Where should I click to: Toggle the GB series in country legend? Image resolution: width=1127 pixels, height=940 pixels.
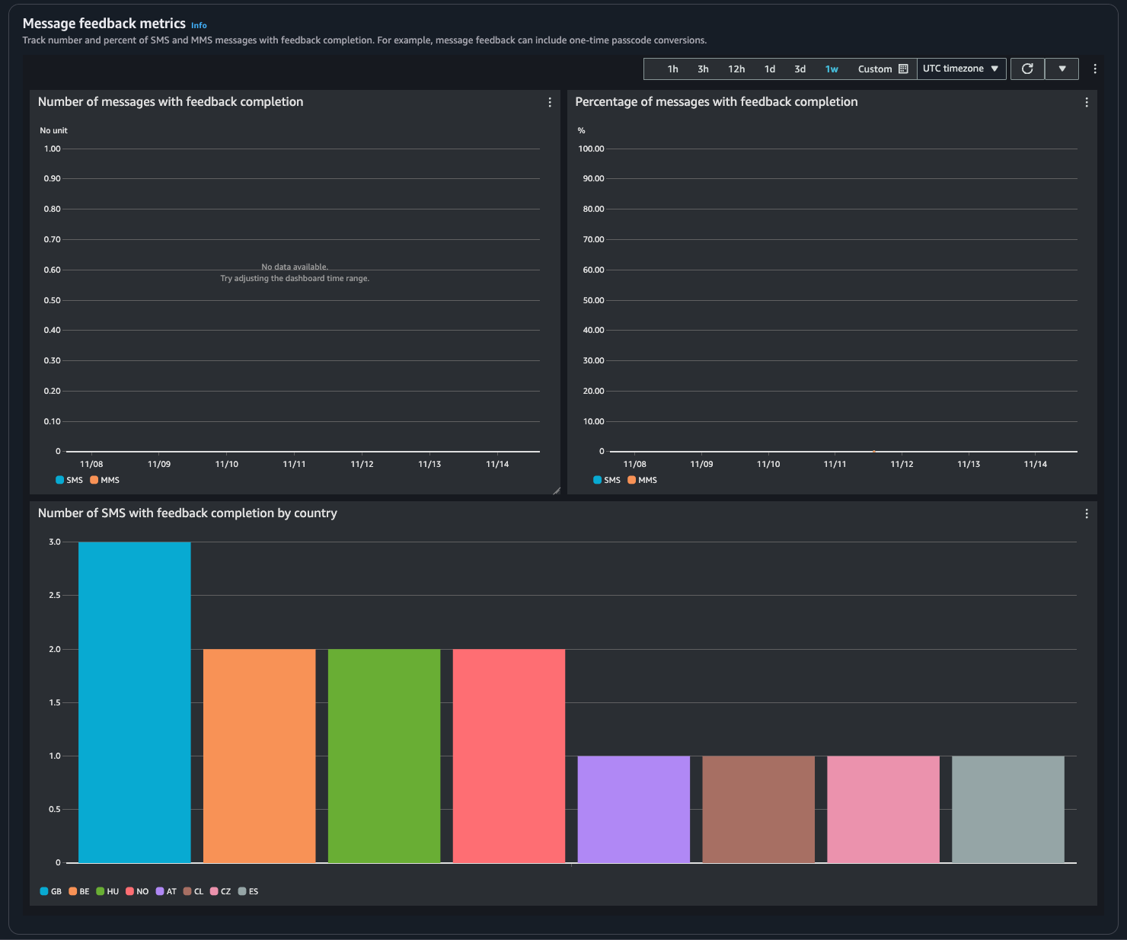pyautogui.click(x=51, y=892)
